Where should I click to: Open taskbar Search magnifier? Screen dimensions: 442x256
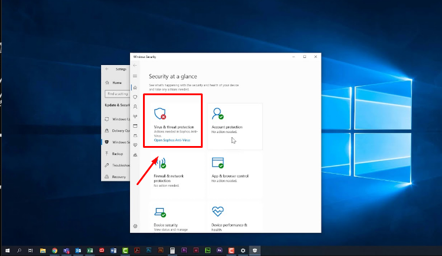coord(19,250)
